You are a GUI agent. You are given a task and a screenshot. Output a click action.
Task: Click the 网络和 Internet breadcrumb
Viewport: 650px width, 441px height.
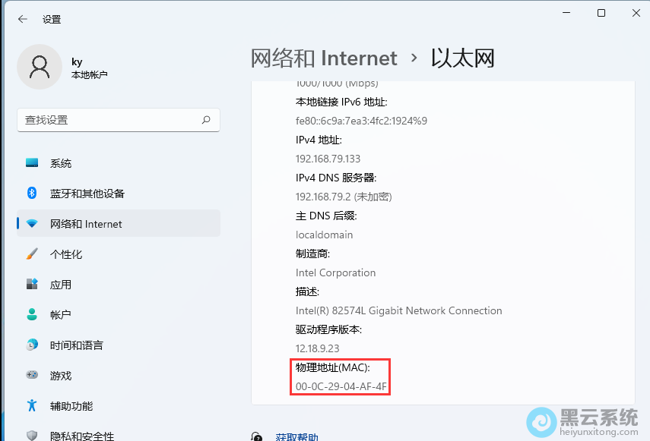[324, 58]
